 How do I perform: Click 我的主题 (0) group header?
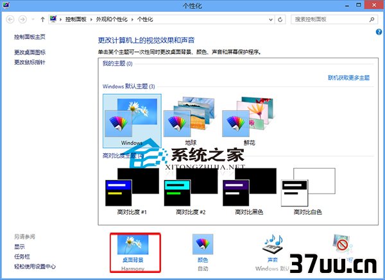click(117, 63)
